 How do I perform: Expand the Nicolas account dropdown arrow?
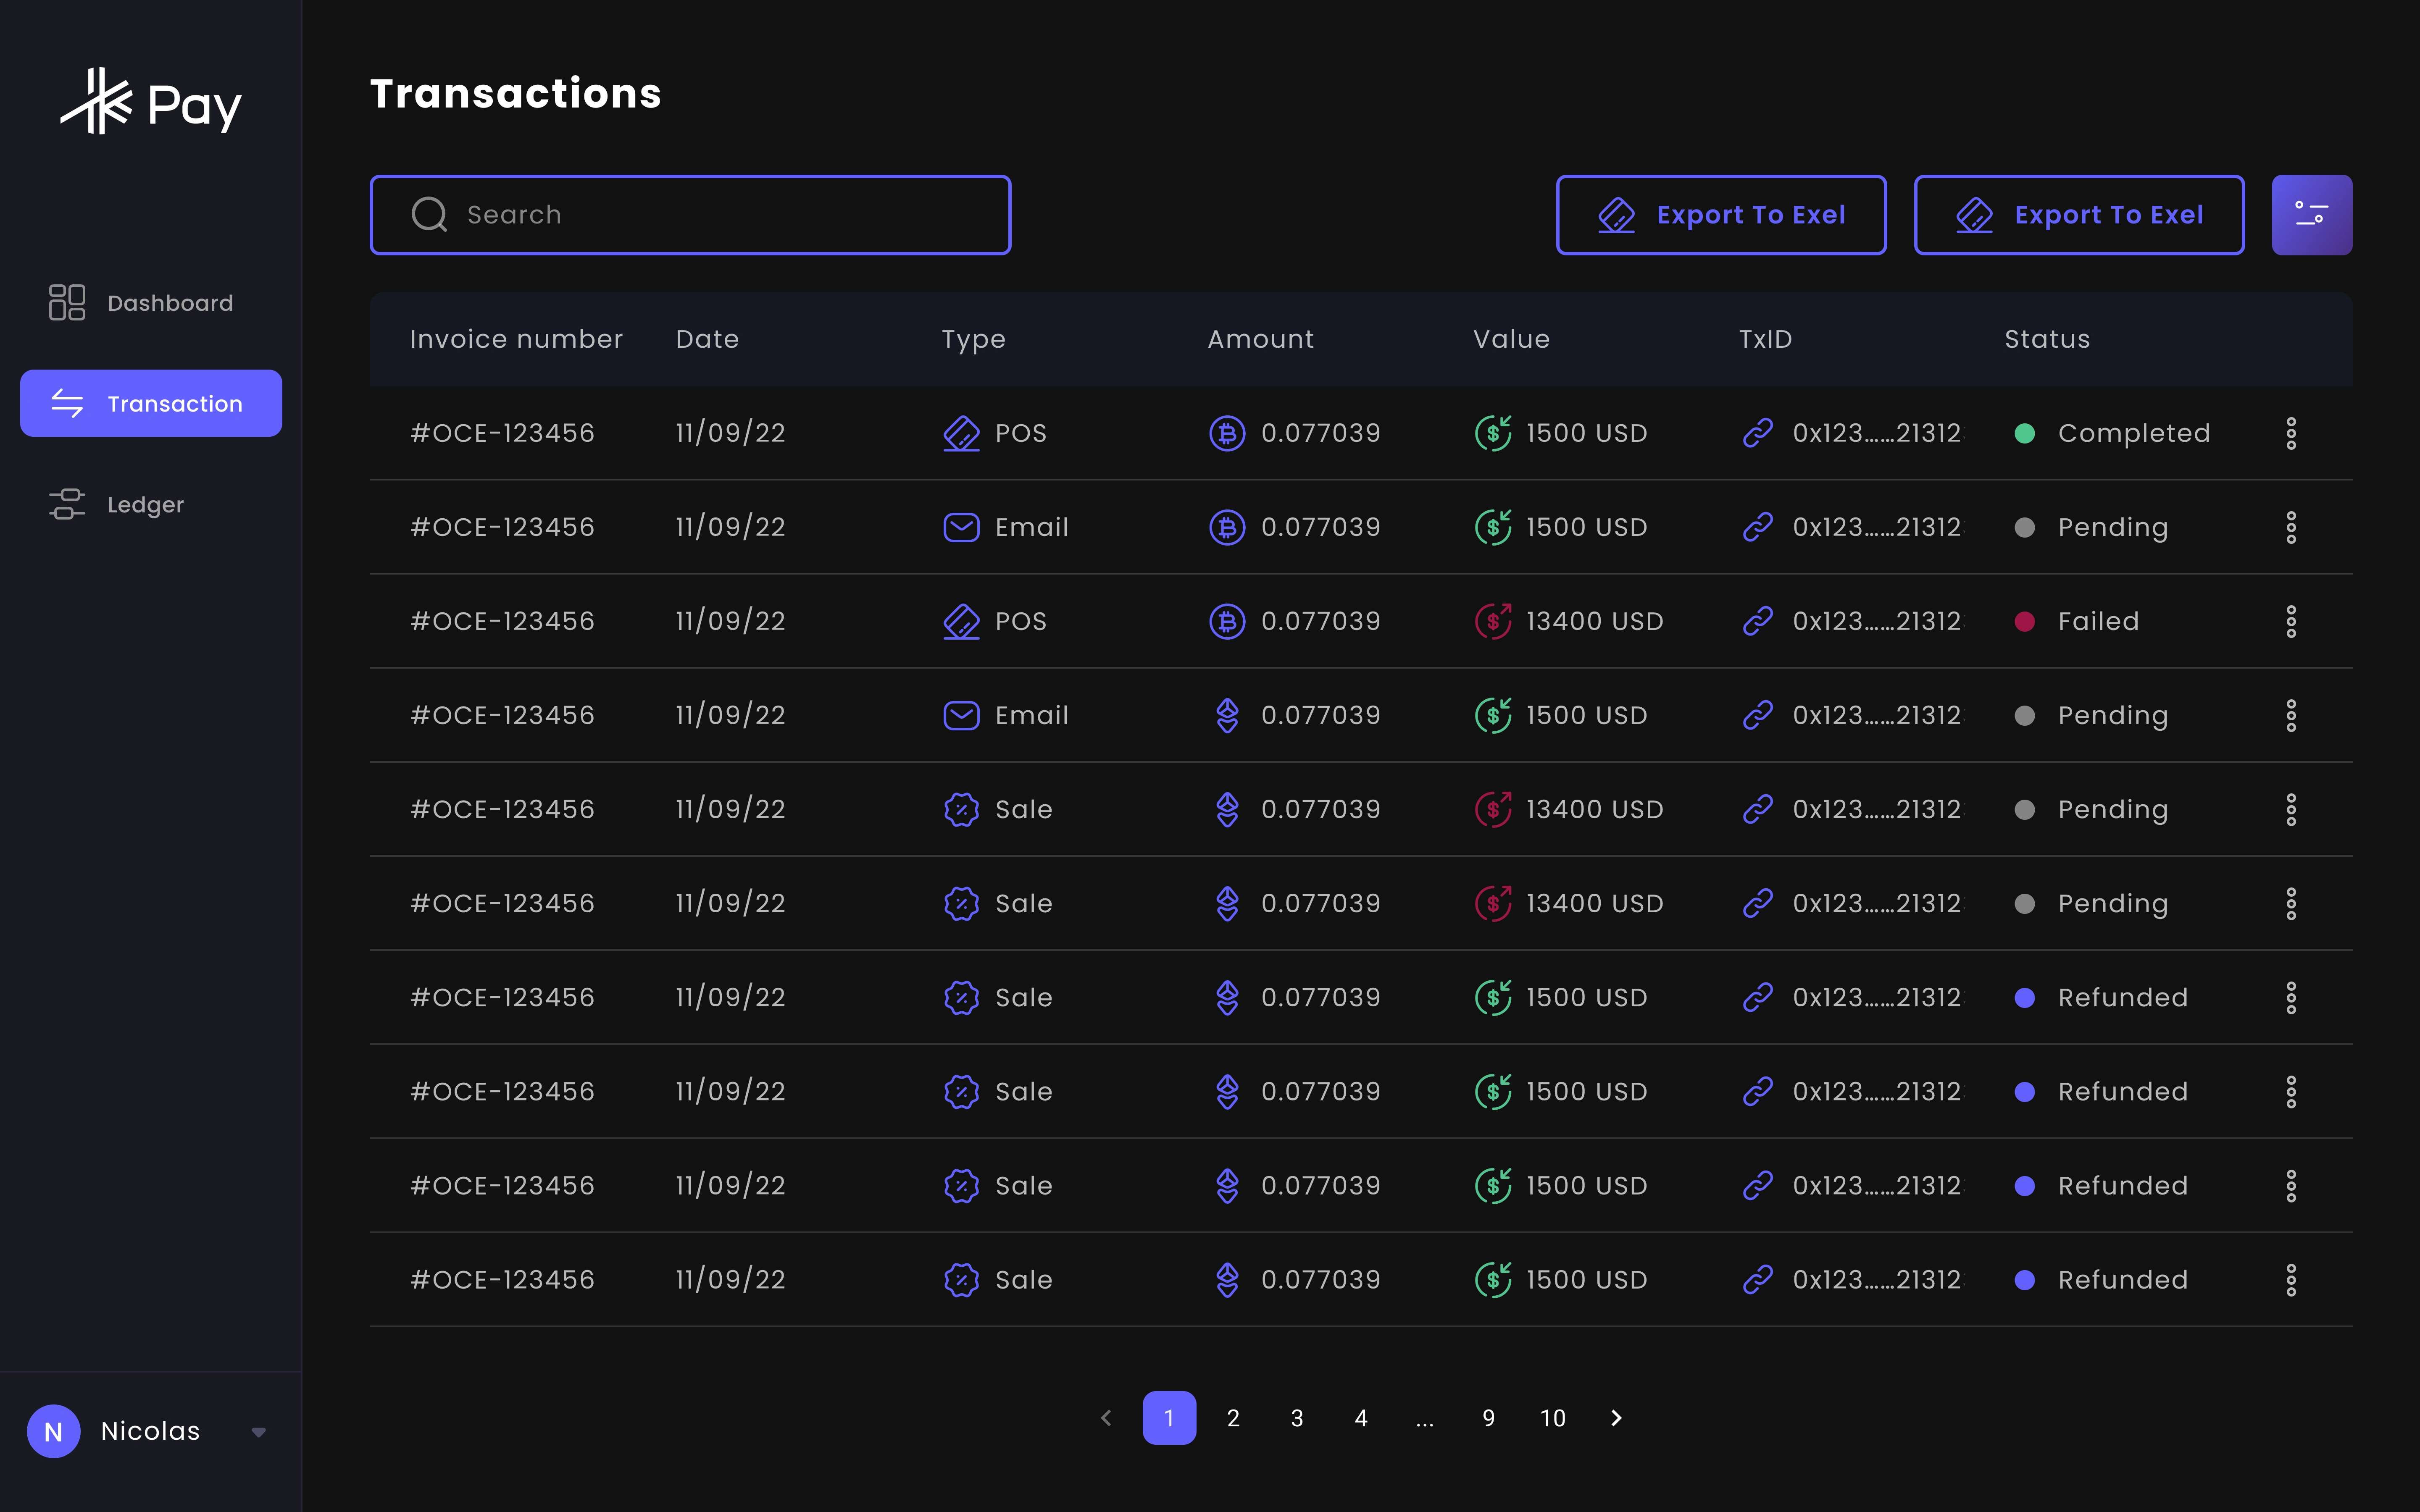[x=258, y=1432]
